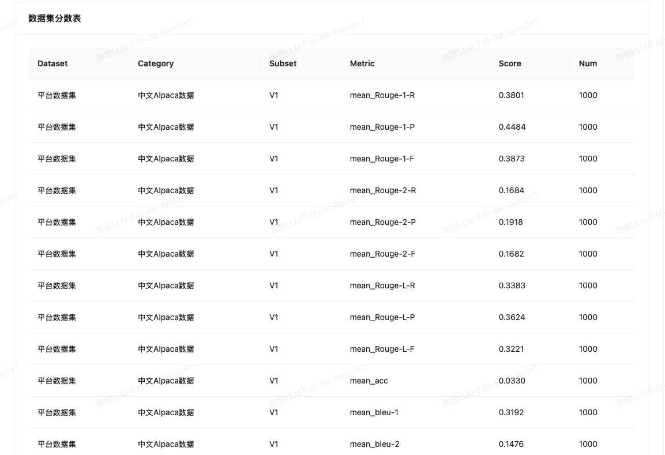Click the mean_Rouge-2-R metric cell
Screen dimensions: 665x455
coord(382,190)
